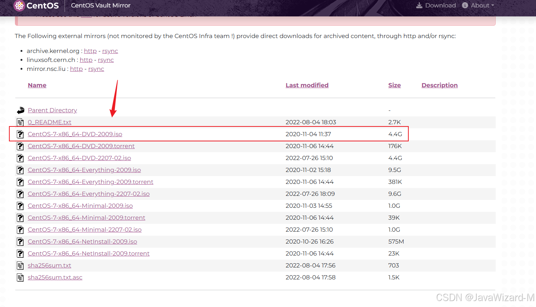Click the 9.5G size value
This screenshot has width=536, height=307.
point(395,170)
